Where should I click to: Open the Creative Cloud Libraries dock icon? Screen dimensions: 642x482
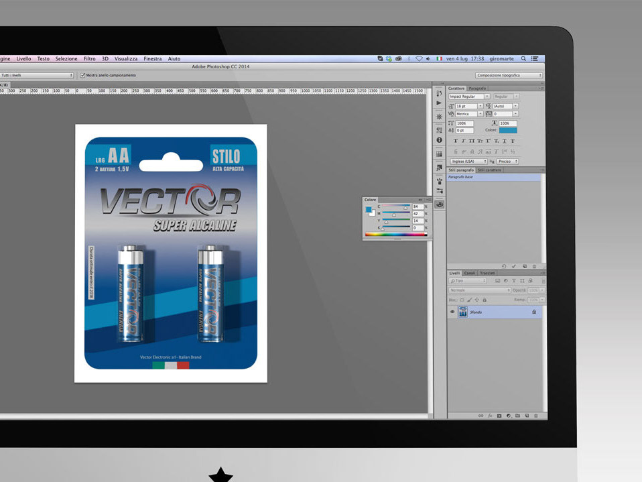pos(440,204)
